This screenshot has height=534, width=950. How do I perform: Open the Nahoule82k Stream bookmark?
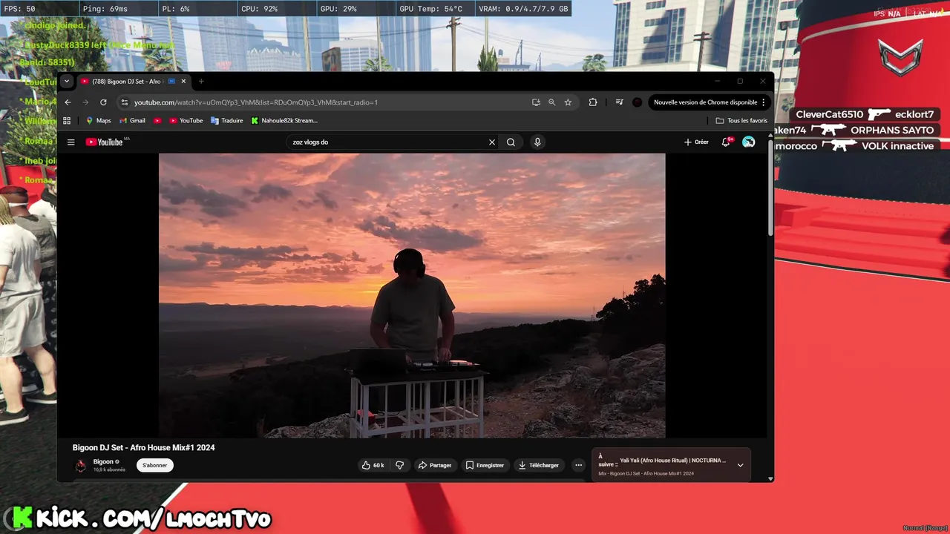[284, 120]
